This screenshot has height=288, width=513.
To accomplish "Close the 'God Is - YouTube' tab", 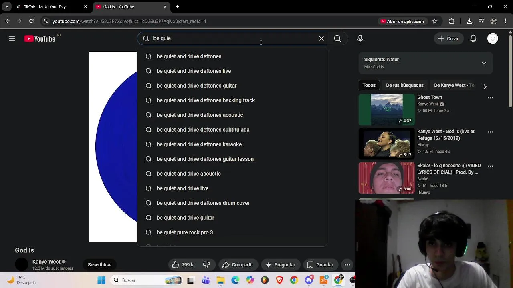I will pyautogui.click(x=165, y=7).
